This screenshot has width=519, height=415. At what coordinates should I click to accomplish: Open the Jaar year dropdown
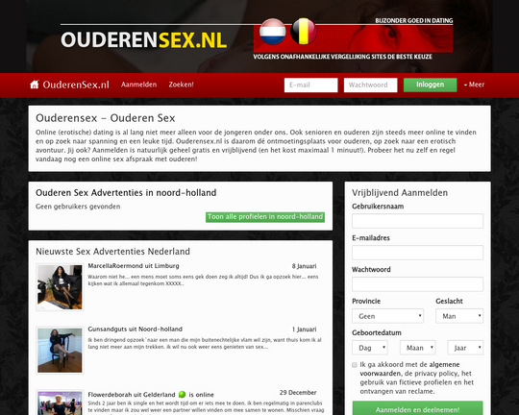pos(465,348)
